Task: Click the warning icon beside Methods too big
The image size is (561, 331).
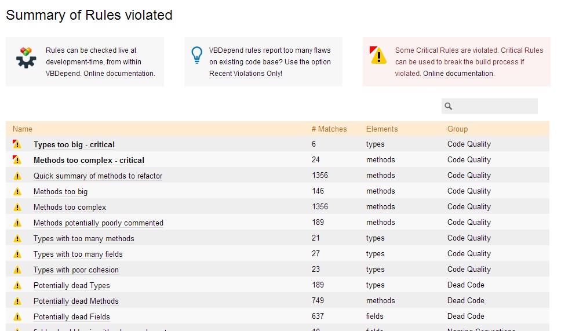Action: (17, 191)
